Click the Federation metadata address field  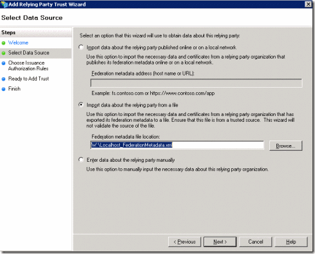(196, 83)
